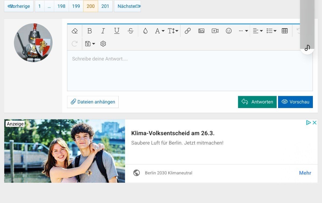This screenshot has height=203, width=322.
Task: Open the smiley emoji picker
Action: tap(229, 31)
